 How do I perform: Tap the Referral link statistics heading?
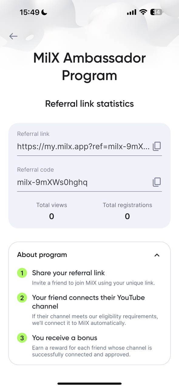pyautogui.click(x=89, y=104)
